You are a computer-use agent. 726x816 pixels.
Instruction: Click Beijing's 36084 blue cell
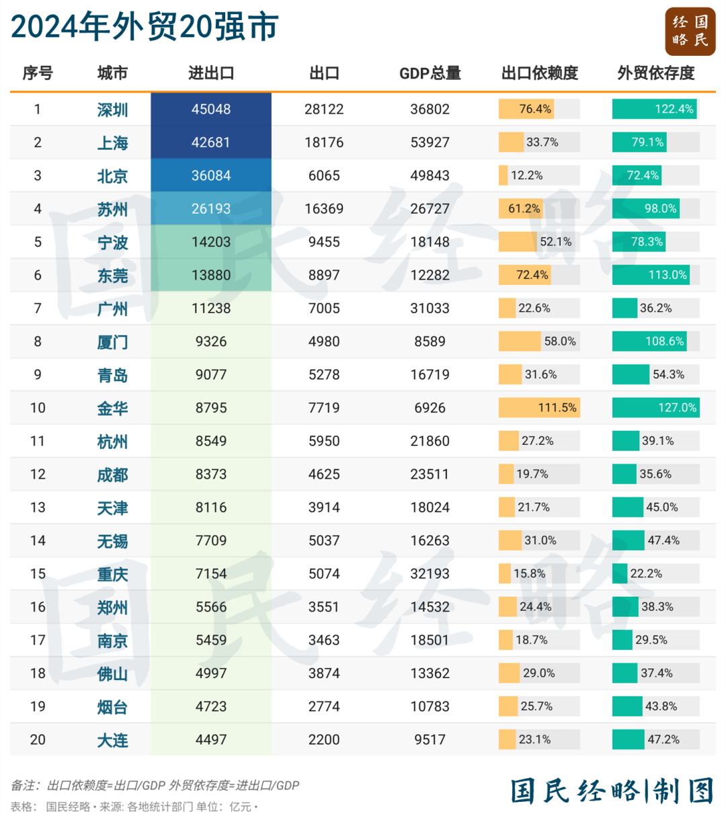(x=211, y=175)
